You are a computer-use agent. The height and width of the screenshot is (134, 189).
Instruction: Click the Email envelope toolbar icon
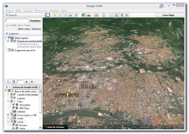pyautogui.click(x=111, y=15)
